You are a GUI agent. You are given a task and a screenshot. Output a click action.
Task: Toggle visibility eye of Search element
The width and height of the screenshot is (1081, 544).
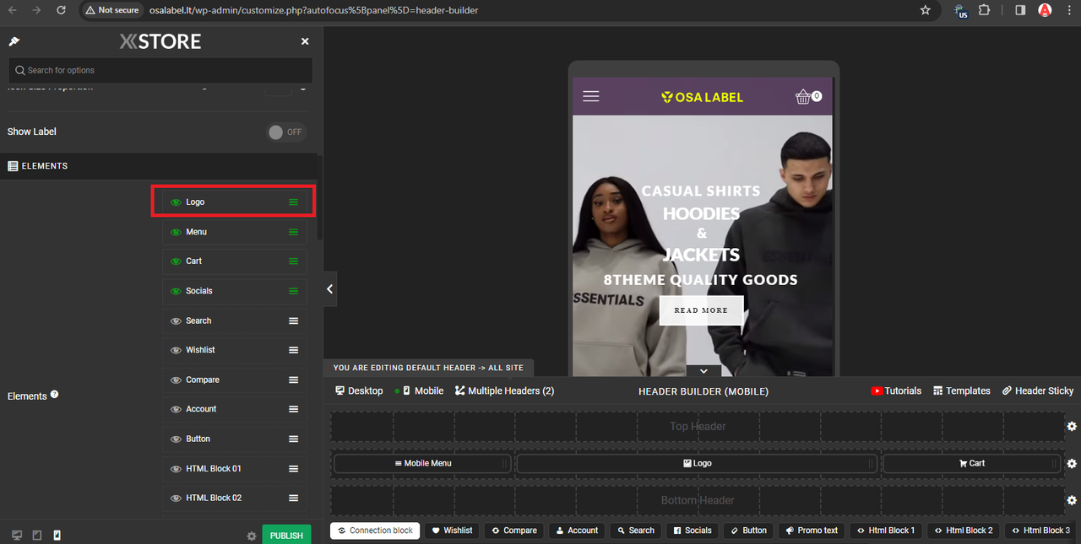tap(176, 320)
